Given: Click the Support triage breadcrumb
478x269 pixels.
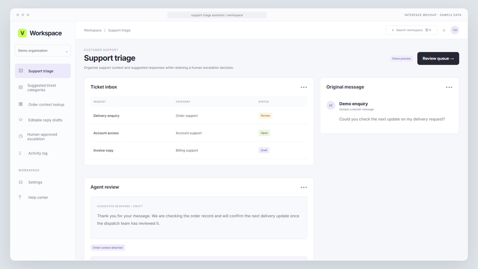Looking at the screenshot, I should pos(119,30).
